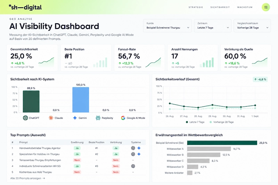Click Gemini icon in Holzbau row
The height and width of the screenshot is (185, 278).
[x=139, y=154]
